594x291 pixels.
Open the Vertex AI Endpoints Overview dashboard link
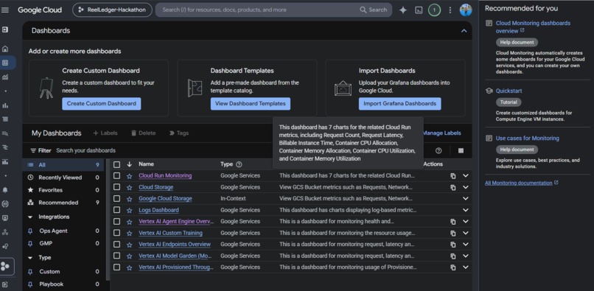point(175,245)
